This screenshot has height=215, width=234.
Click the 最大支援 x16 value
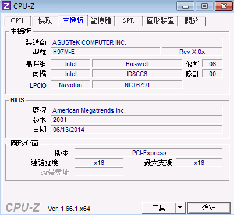pos(199,163)
